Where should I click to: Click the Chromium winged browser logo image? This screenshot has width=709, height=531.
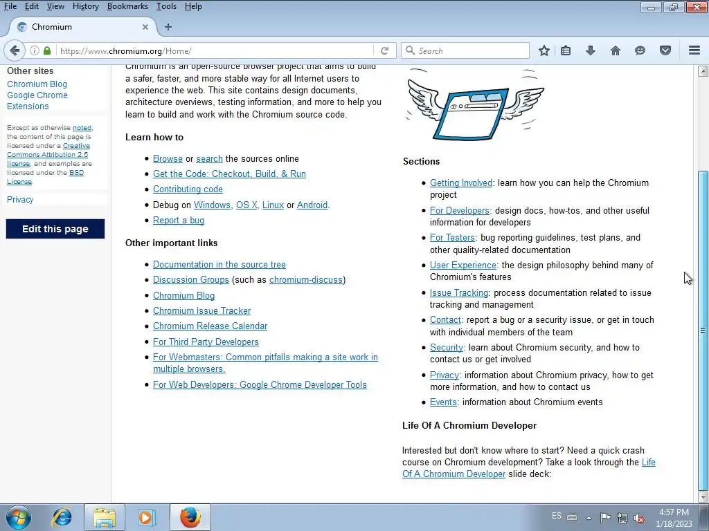click(x=475, y=105)
